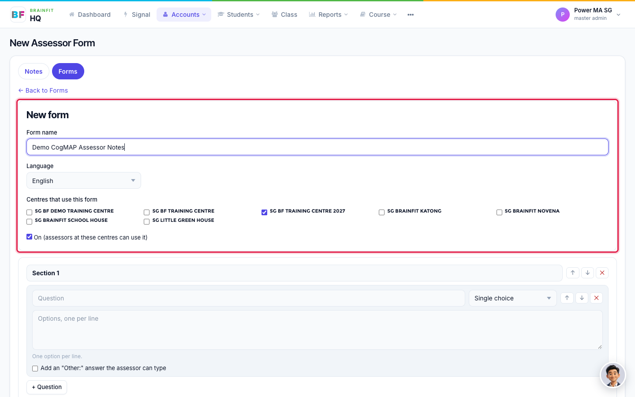635x397 pixels.
Task: Open the Reports menu in navbar
Action: (329, 15)
